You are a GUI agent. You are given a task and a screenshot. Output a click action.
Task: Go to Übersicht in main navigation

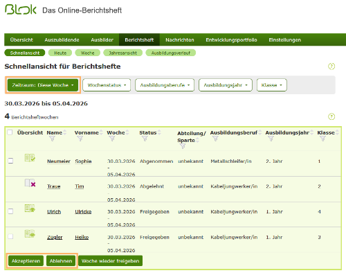(21, 39)
